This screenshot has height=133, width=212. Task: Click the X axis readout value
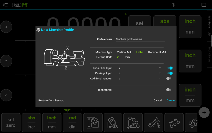(x=84, y=22)
